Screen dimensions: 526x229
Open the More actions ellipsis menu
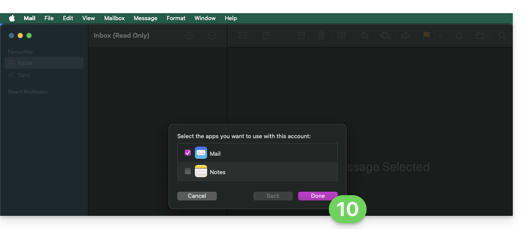click(x=212, y=36)
